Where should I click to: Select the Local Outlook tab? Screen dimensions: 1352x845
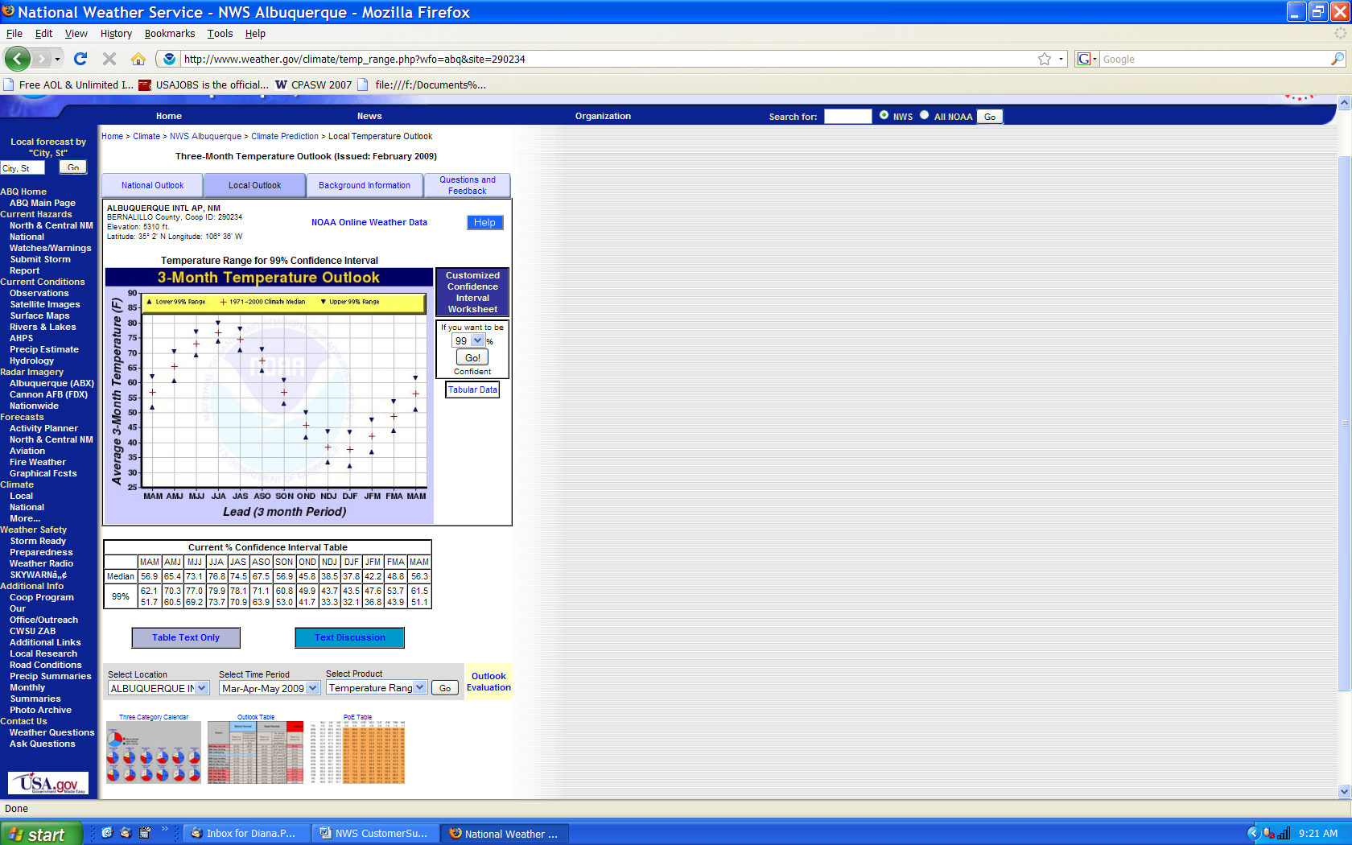click(254, 185)
